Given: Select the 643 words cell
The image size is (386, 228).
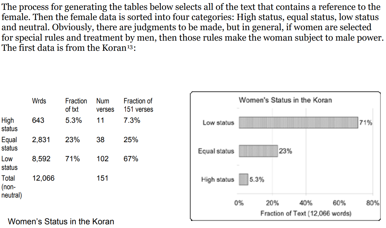Looking at the screenshot, I should click(x=38, y=120).
